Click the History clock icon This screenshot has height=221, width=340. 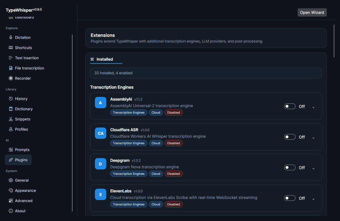pyautogui.click(x=11, y=99)
